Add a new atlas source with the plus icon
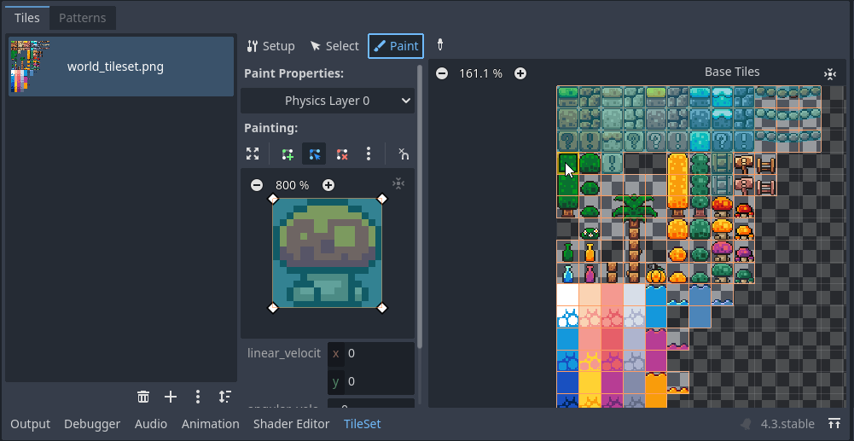 pos(171,397)
